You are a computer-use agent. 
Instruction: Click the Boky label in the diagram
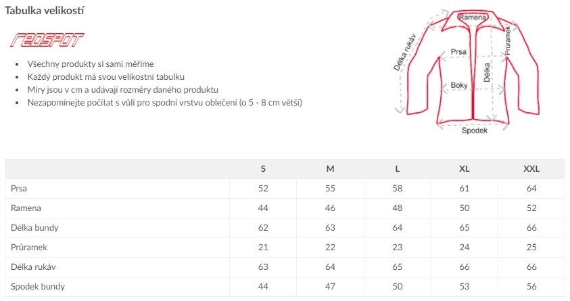coord(458,85)
